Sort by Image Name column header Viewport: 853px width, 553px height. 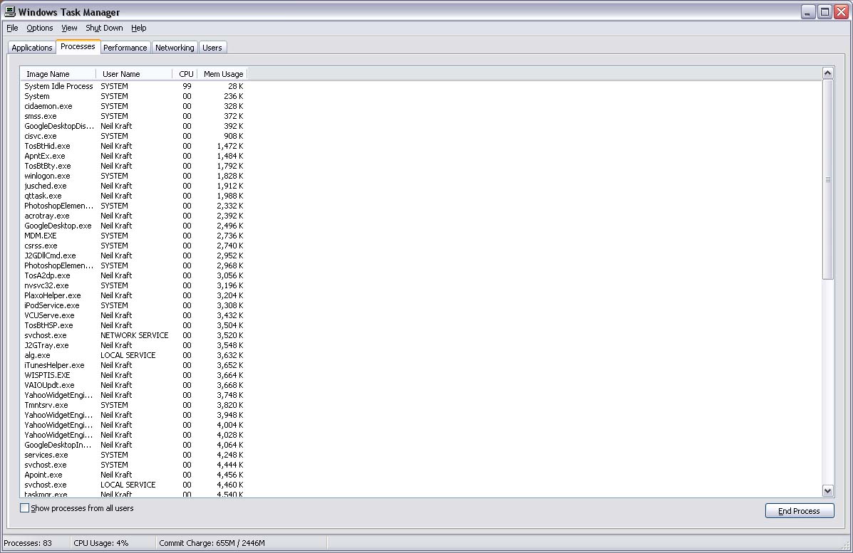[x=58, y=74]
